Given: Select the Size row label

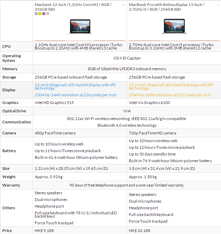Looking at the screenshot, I should [6, 168].
